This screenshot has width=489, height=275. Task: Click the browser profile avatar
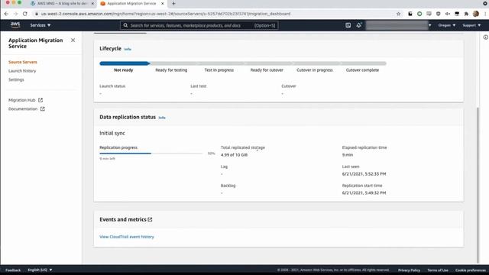(475, 14)
